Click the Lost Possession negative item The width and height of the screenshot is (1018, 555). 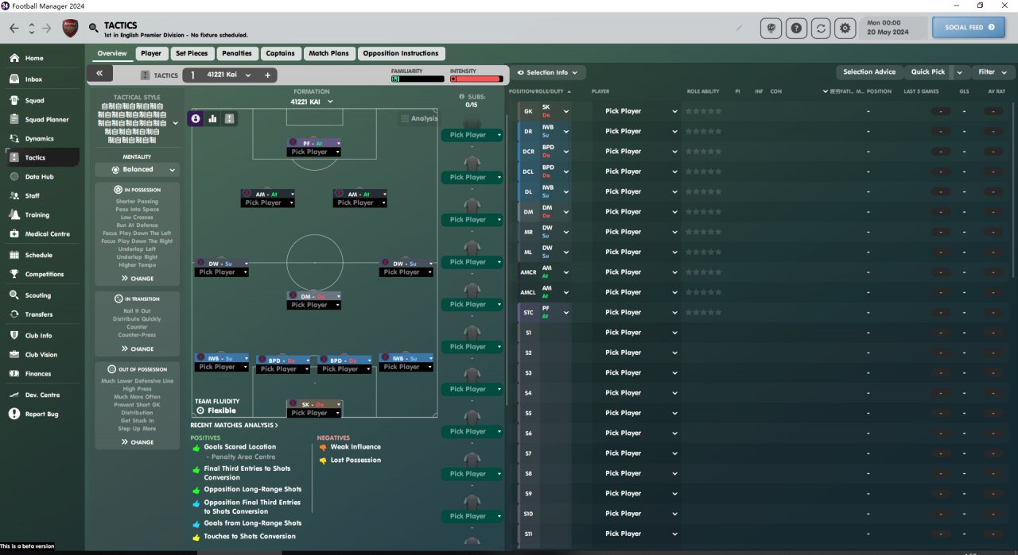350,461
